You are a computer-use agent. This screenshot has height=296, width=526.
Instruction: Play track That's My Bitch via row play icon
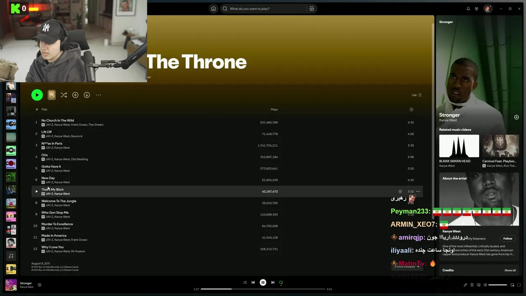pyautogui.click(x=36, y=191)
